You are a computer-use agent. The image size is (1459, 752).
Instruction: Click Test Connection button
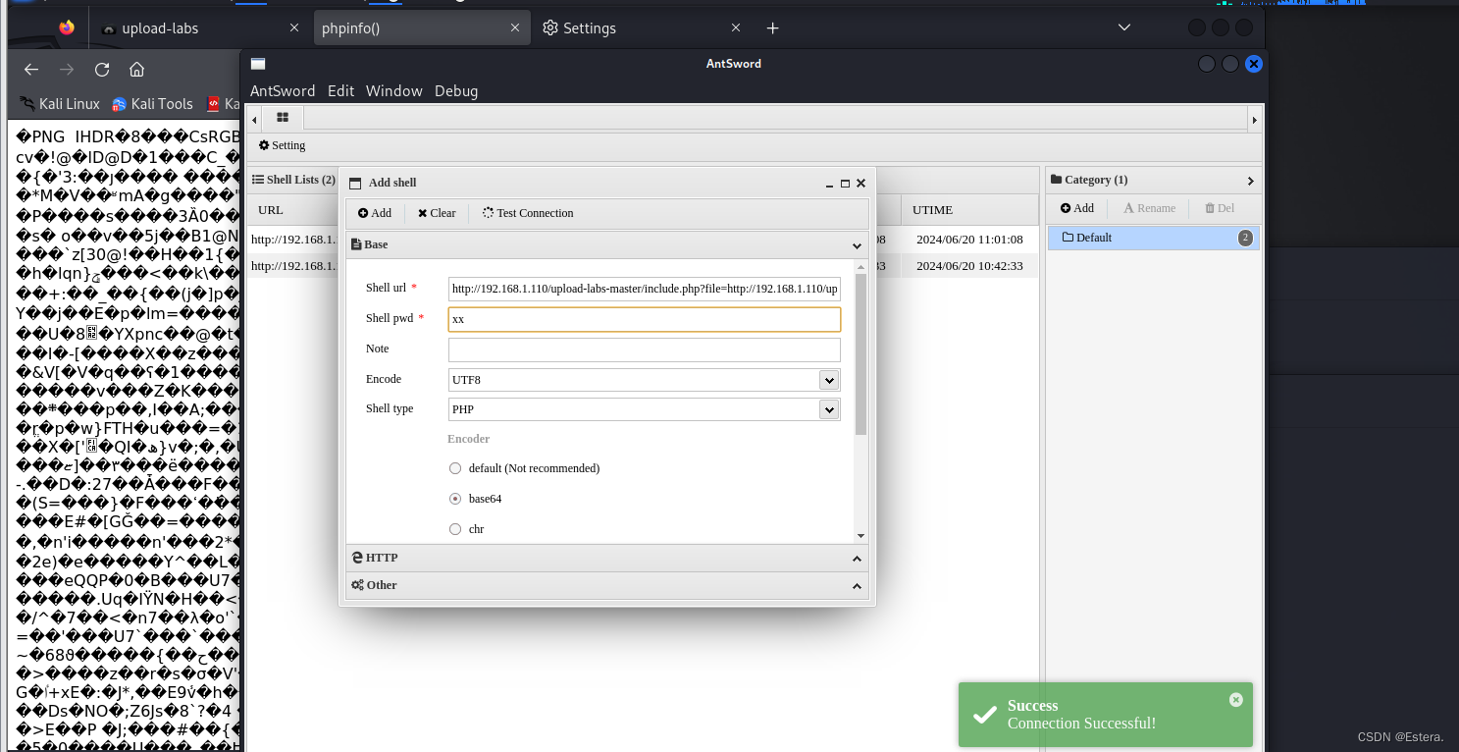pyautogui.click(x=528, y=213)
